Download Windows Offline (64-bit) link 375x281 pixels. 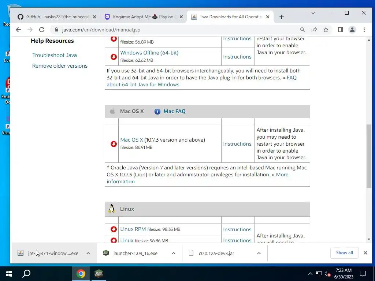pyautogui.click(x=149, y=53)
